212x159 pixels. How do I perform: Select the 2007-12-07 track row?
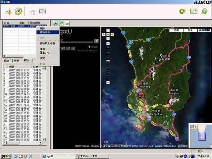(25, 26)
